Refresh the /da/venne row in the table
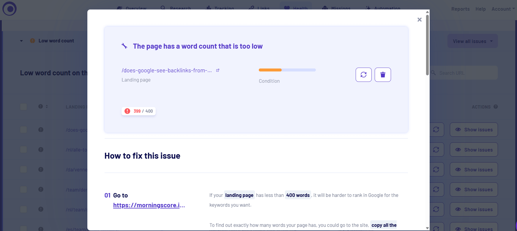The height and width of the screenshot is (231, 517). tap(436, 170)
